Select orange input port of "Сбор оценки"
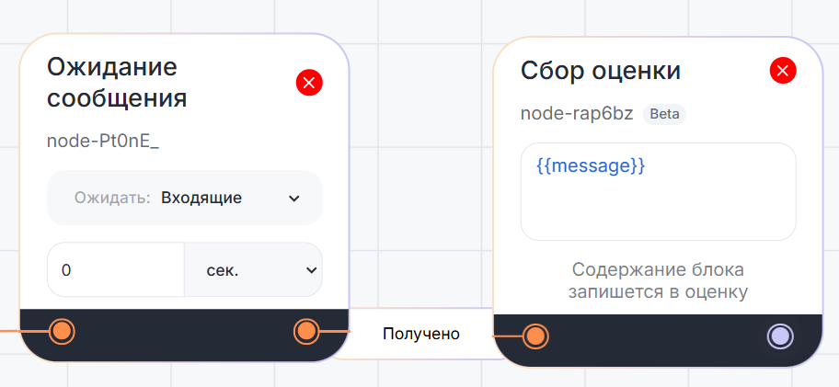 535,336
